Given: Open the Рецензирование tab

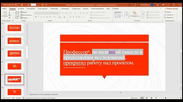Looking at the screenshot, I should [97, 9].
